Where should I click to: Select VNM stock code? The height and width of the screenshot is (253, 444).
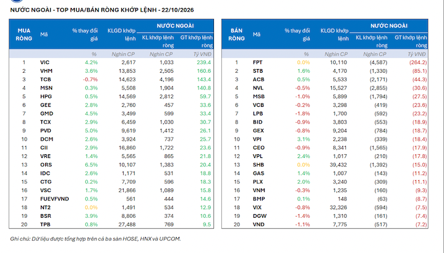click(259, 190)
